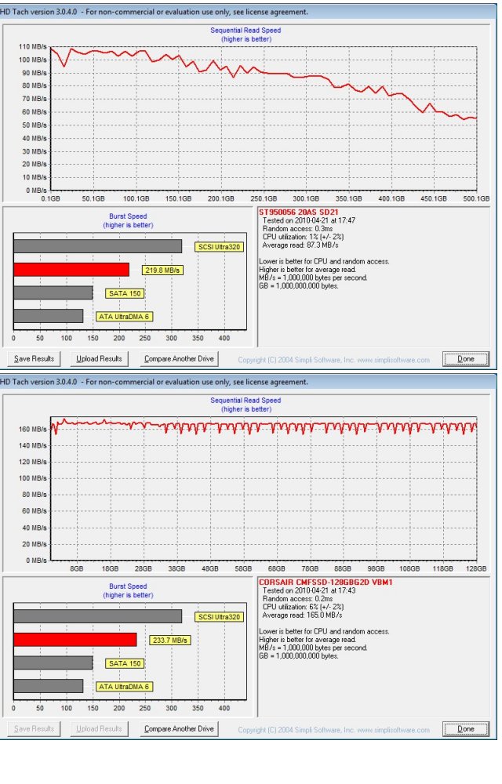Click the Sequential Read Speed title in the ST950056 window
Viewport: 502px width, 784px height.
click(x=246, y=30)
